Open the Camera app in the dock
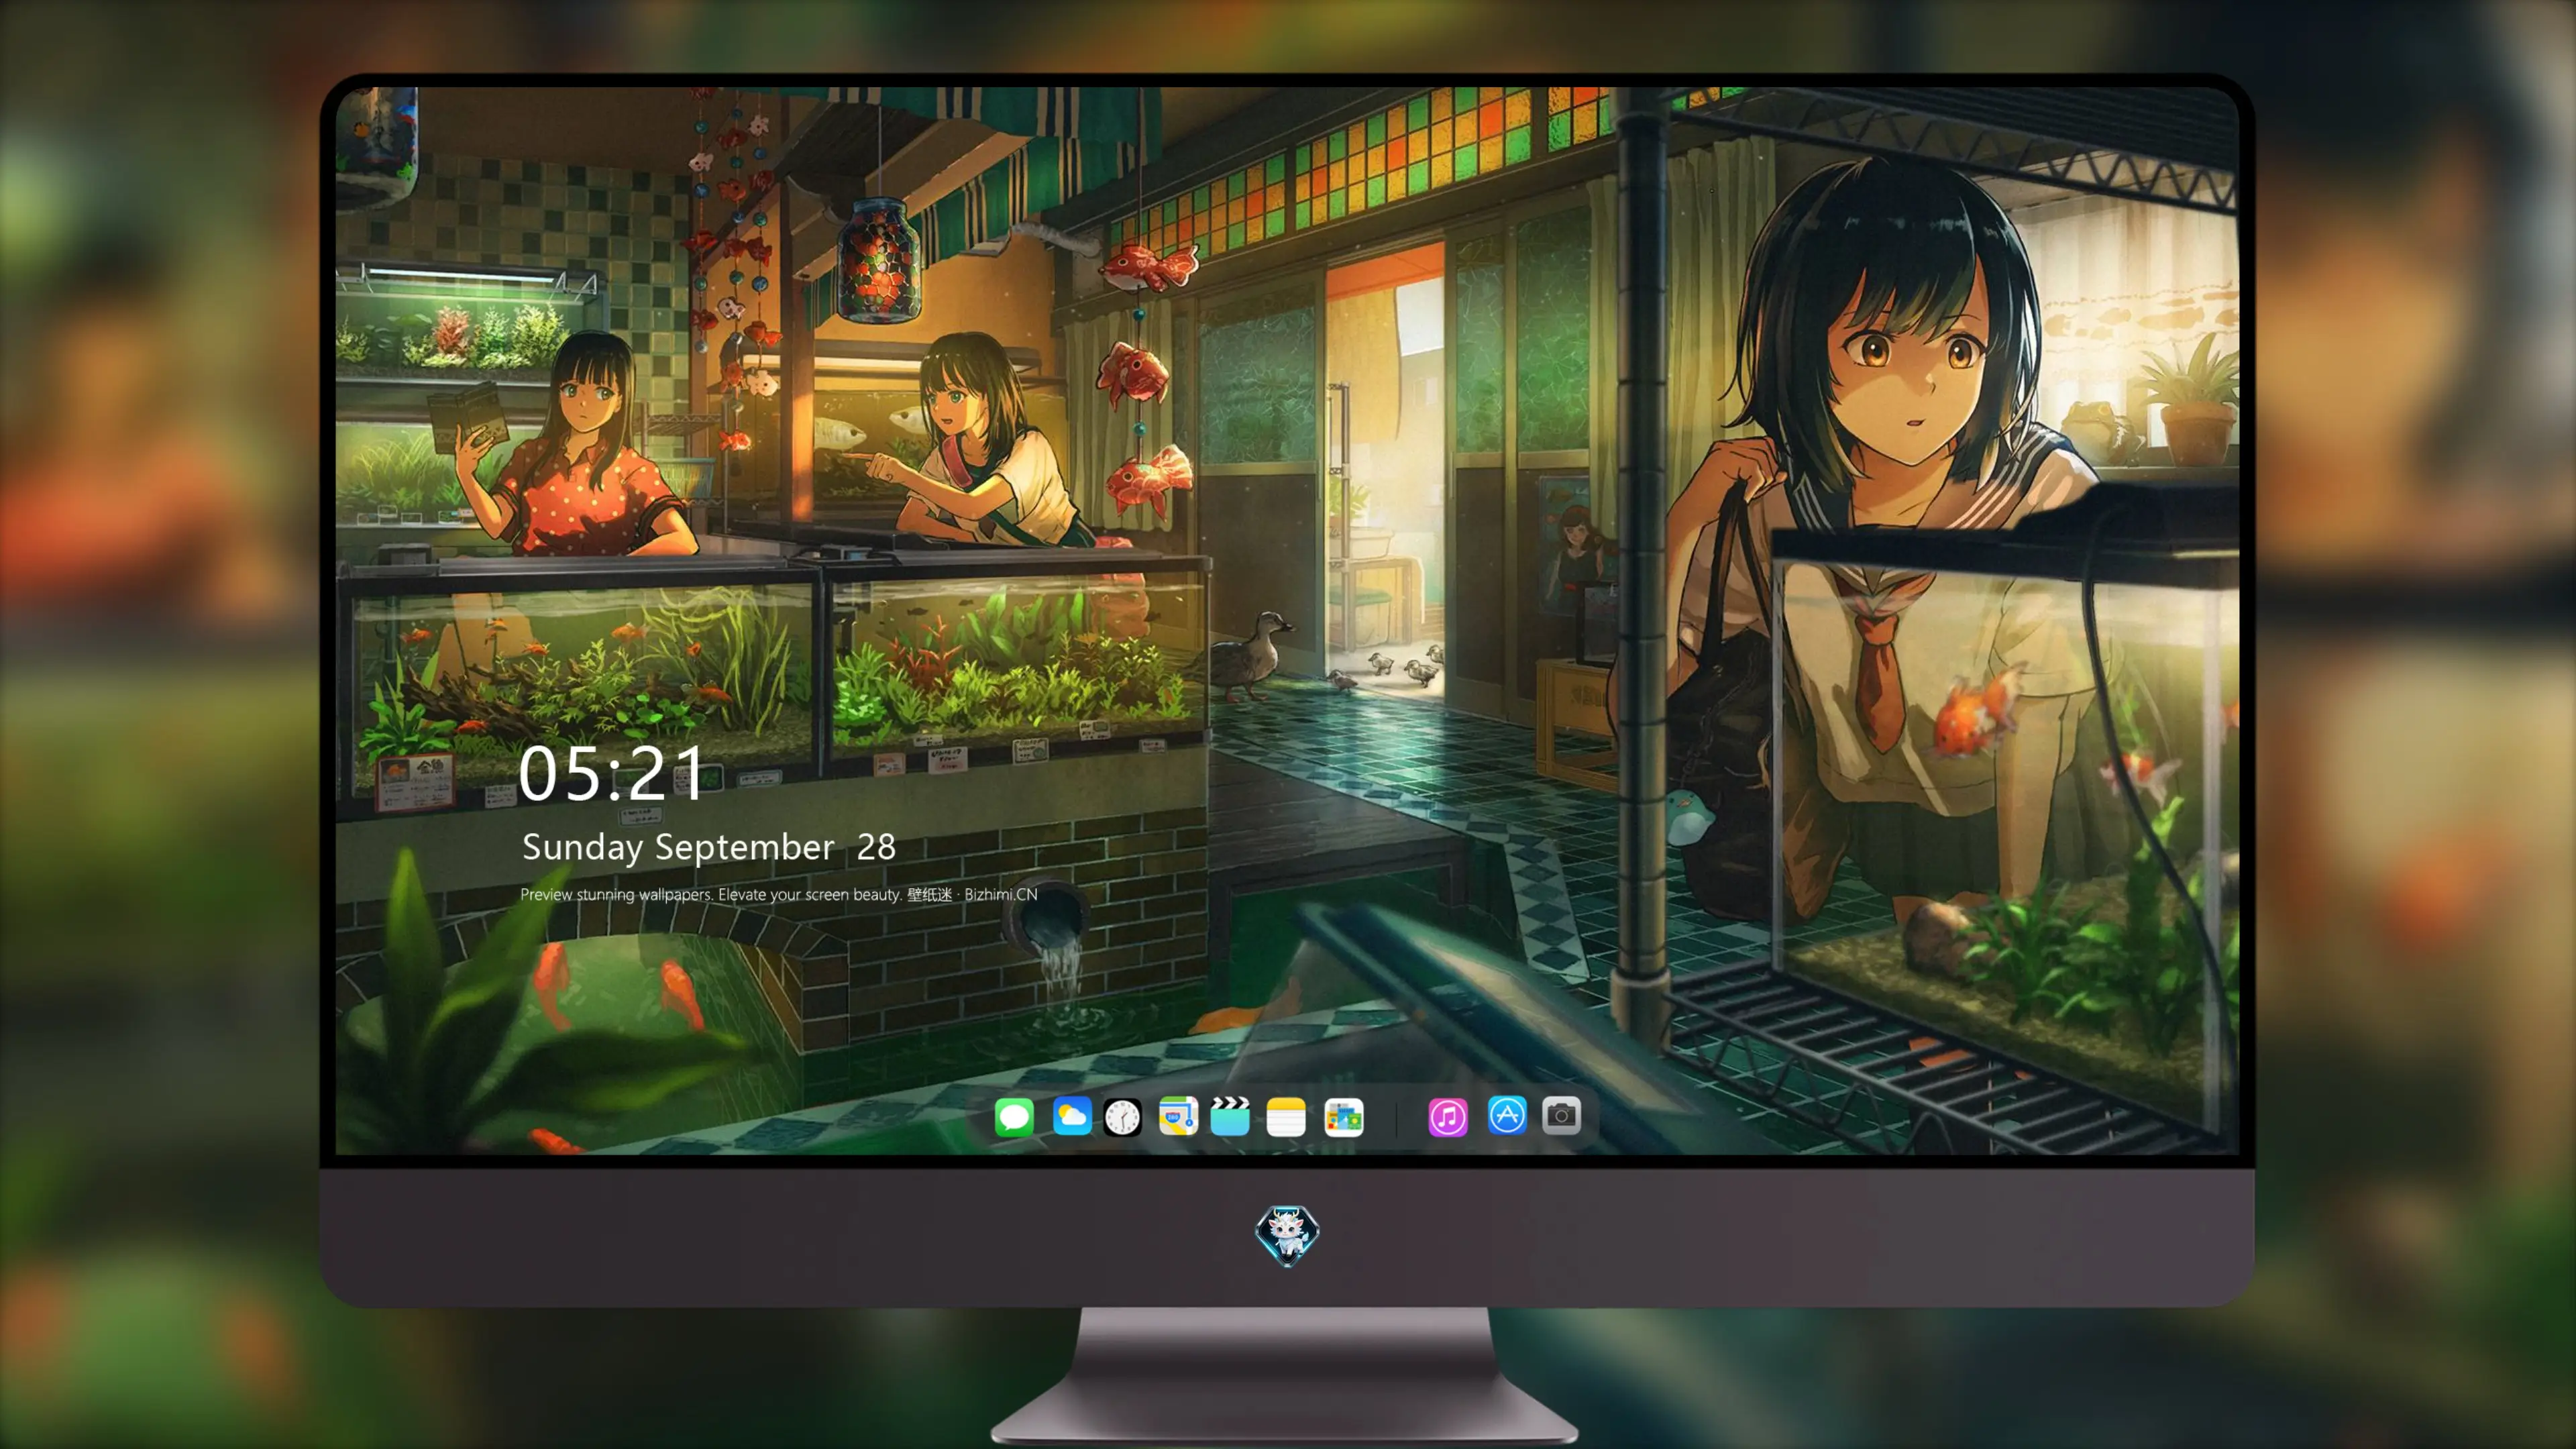The image size is (2576, 1449). 1561,1116
